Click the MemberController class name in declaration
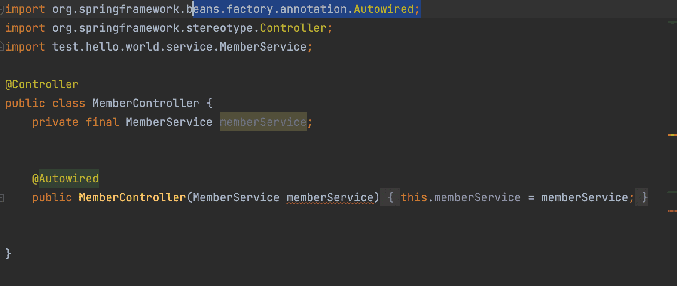Image resolution: width=677 pixels, height=286 pixels. tap(146, 103)
